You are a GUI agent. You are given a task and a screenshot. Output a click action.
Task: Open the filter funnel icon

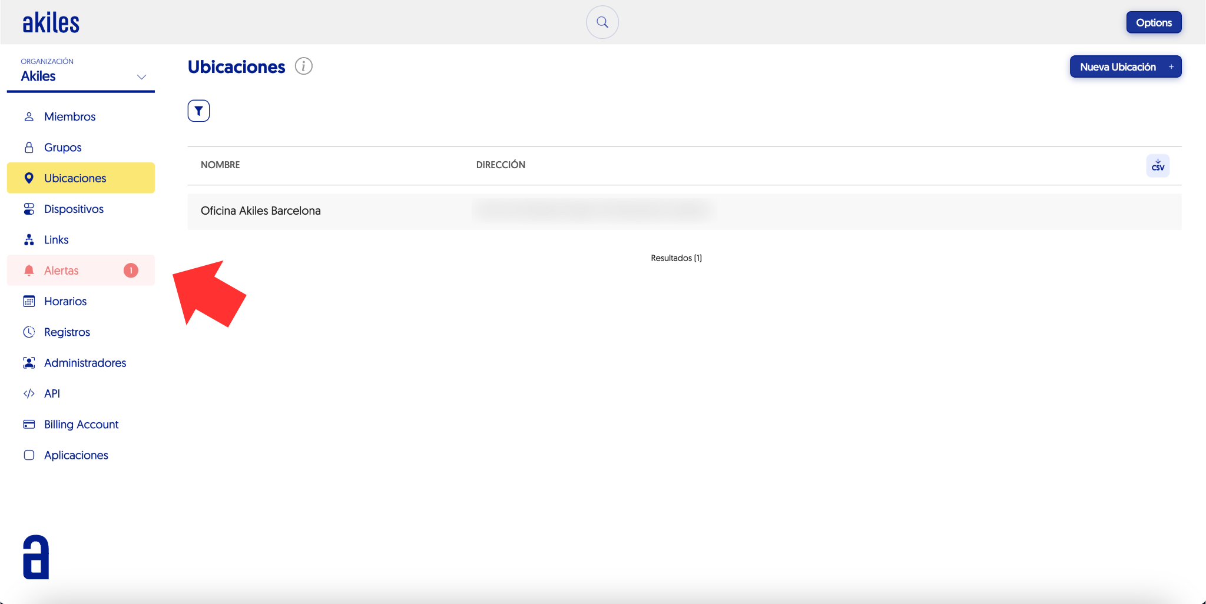point(198,111)
